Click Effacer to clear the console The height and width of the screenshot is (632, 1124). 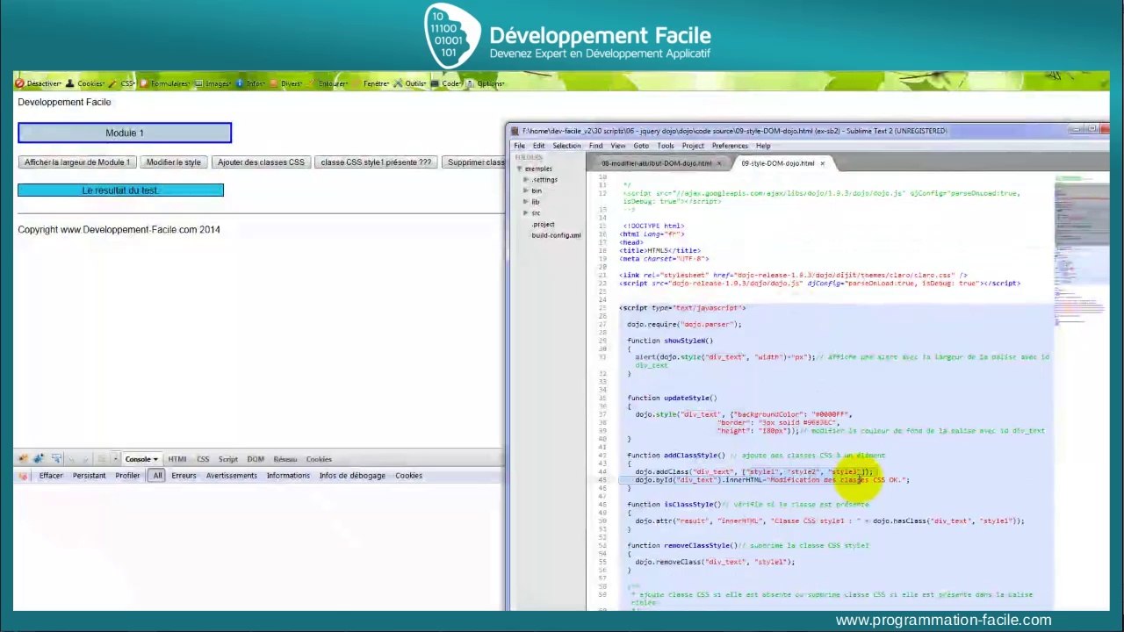coord(51,476)
